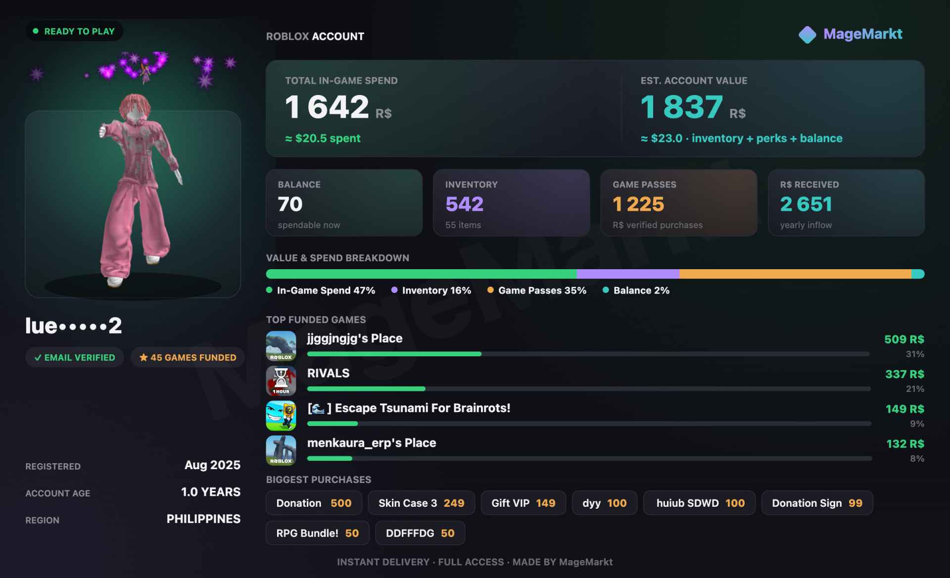Click the RIVALS funding progress bar
Screen dimensions: 950x578
(x=589, y=389)
